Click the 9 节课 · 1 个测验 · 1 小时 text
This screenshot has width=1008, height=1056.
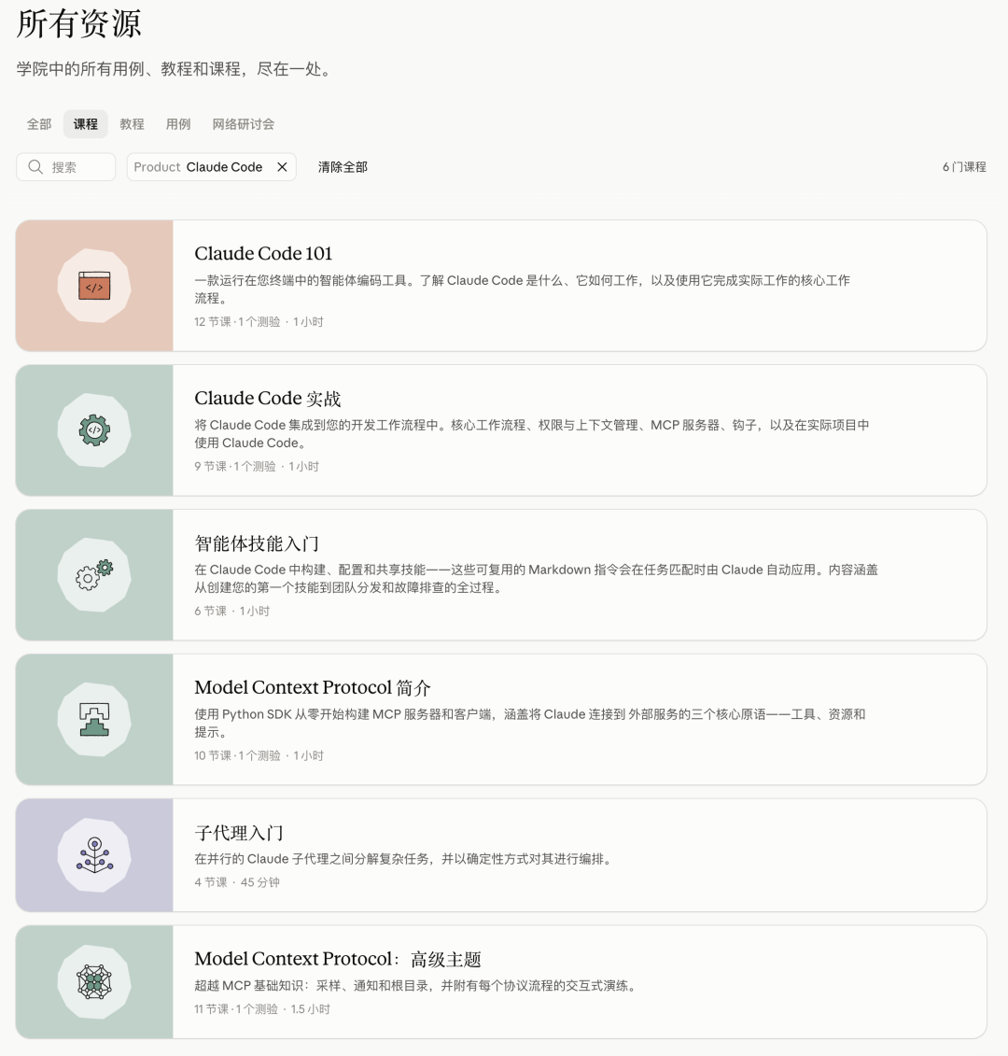(x=257, y=466)
